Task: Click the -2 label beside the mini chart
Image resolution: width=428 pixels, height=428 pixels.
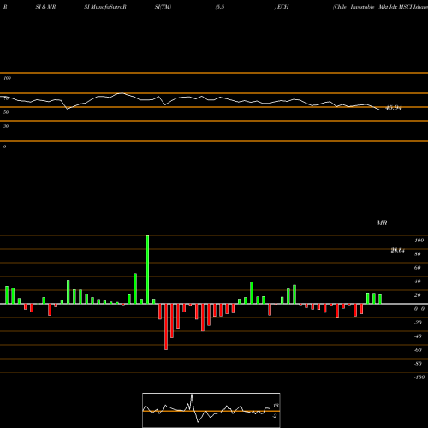Action: coord(275,416)
